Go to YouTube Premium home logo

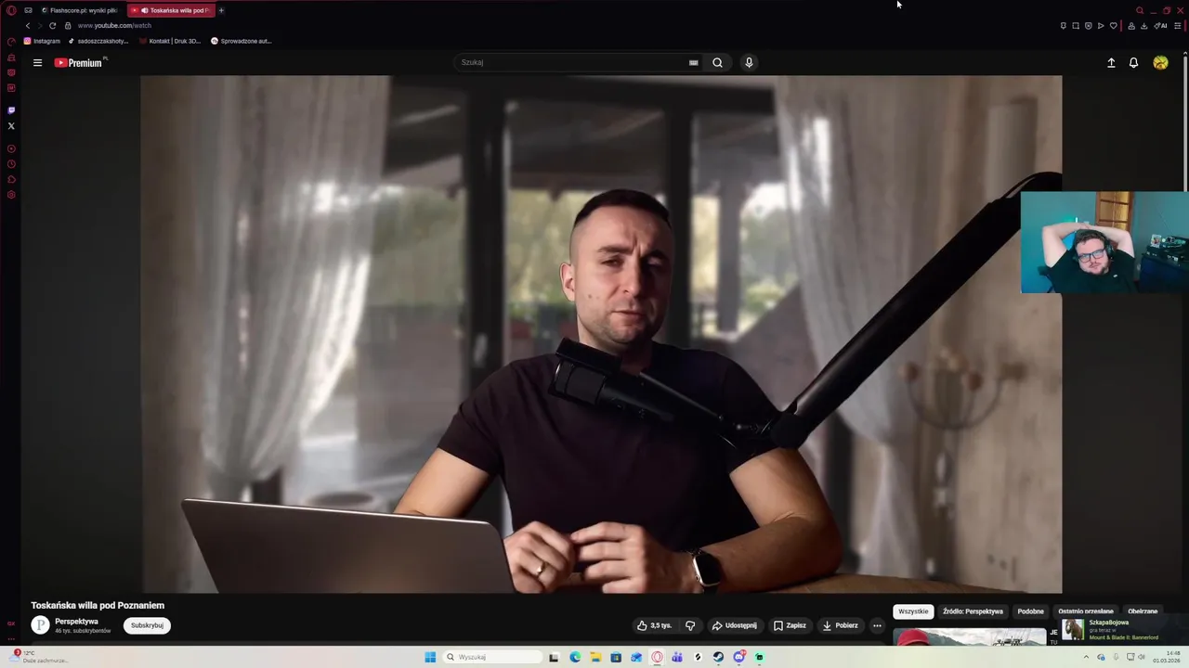80,63
